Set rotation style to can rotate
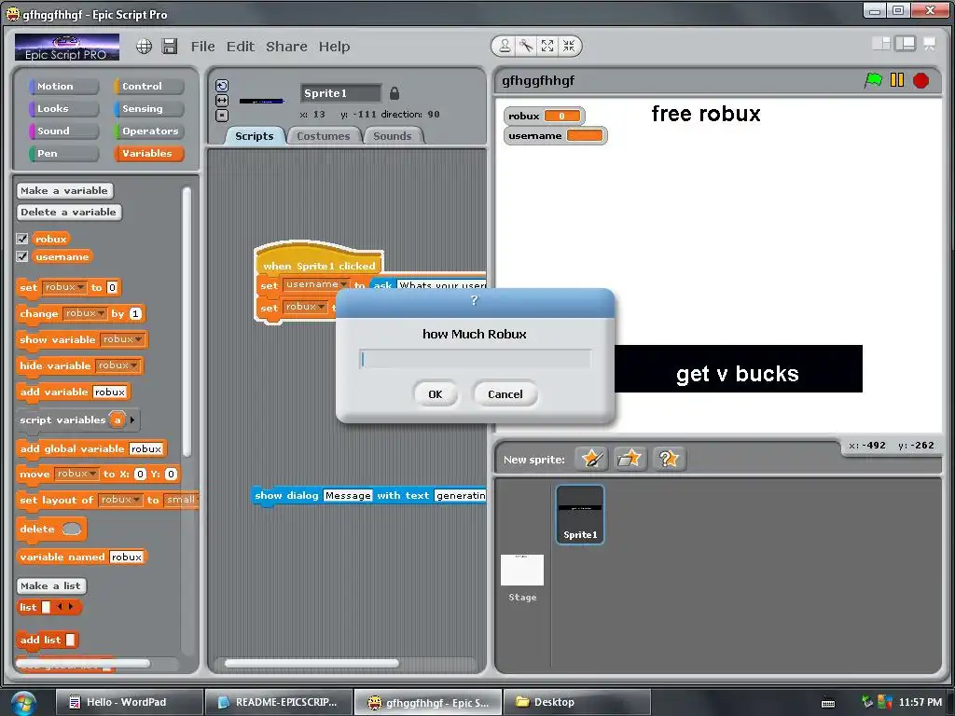Screen dimensions: 955x716 point(222,86)
